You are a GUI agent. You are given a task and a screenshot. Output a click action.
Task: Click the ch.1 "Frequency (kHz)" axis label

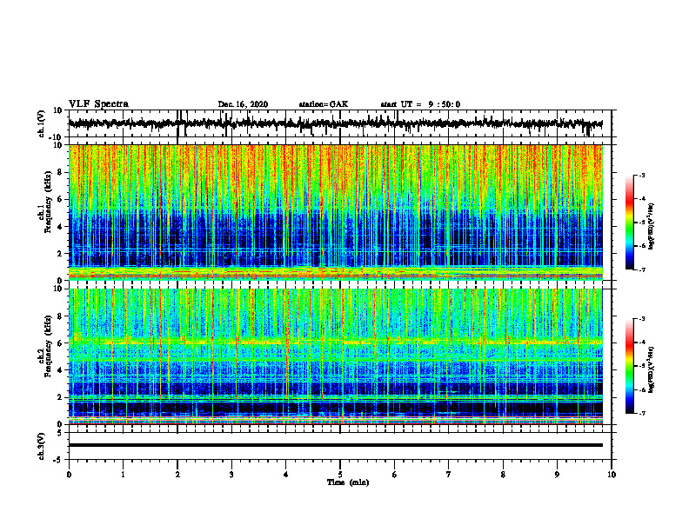(49, 203)
